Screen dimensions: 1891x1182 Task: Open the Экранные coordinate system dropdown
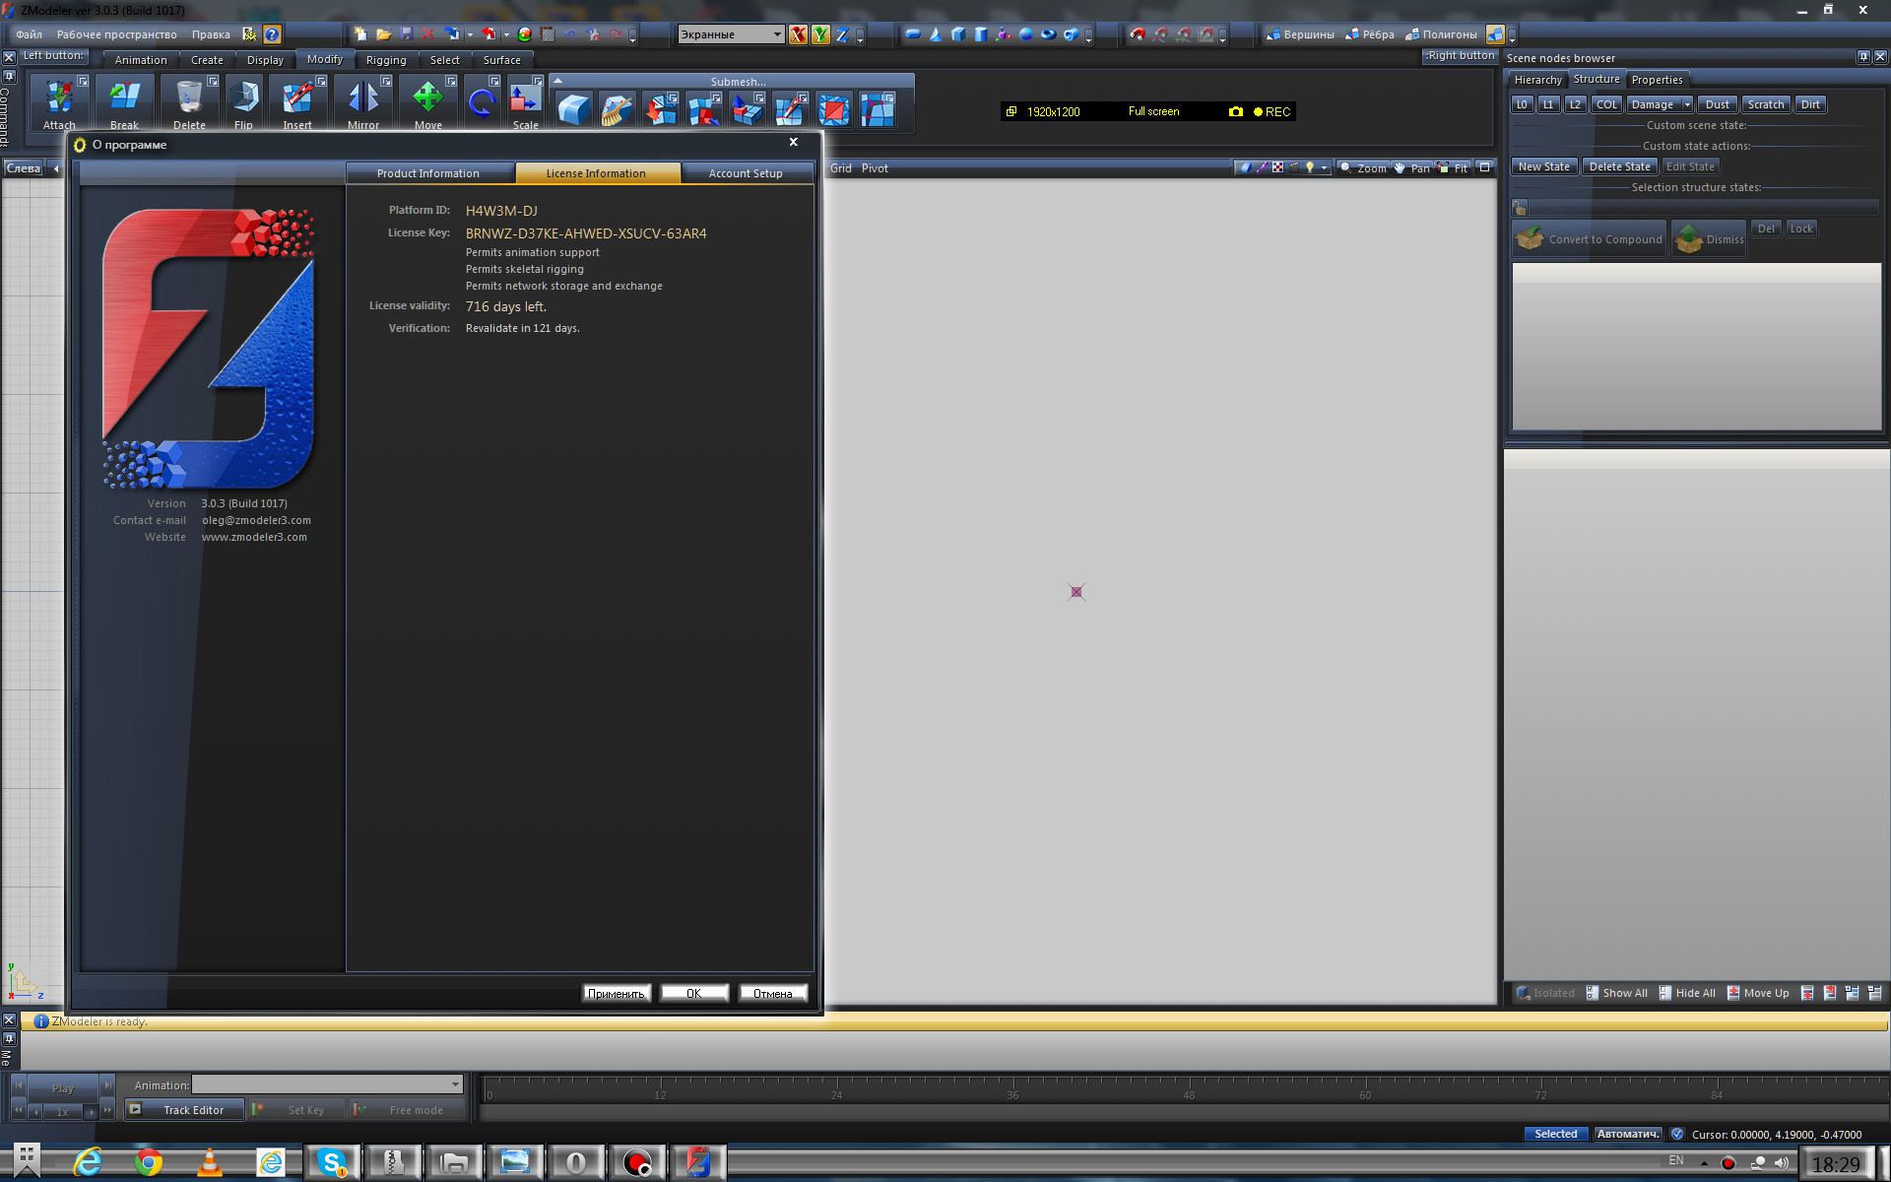(x=776, y=34)
